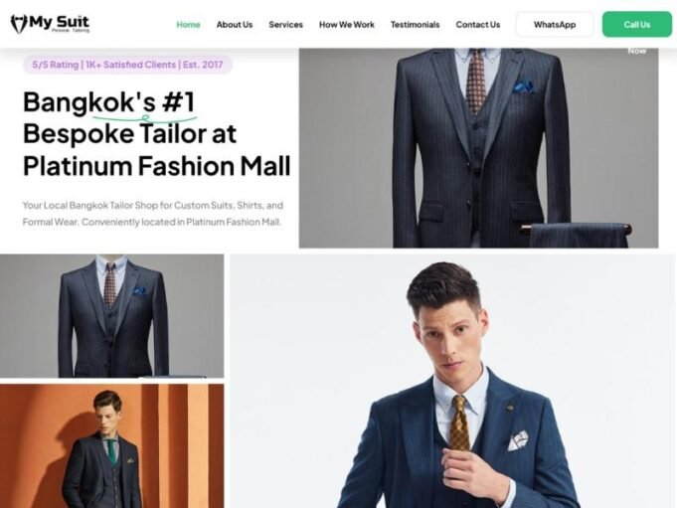Click the My Suit tuxedo logo icon
Image resolution: width=677 pixels, height=508 pixels.
click(19, 24)
